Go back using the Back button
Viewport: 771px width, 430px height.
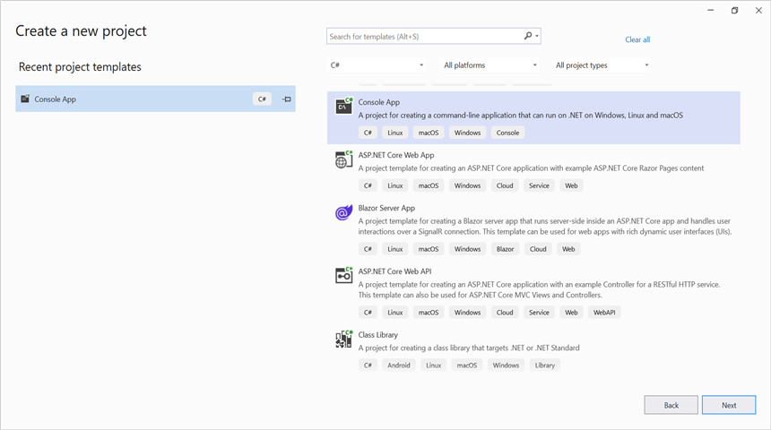coord(671,405)
